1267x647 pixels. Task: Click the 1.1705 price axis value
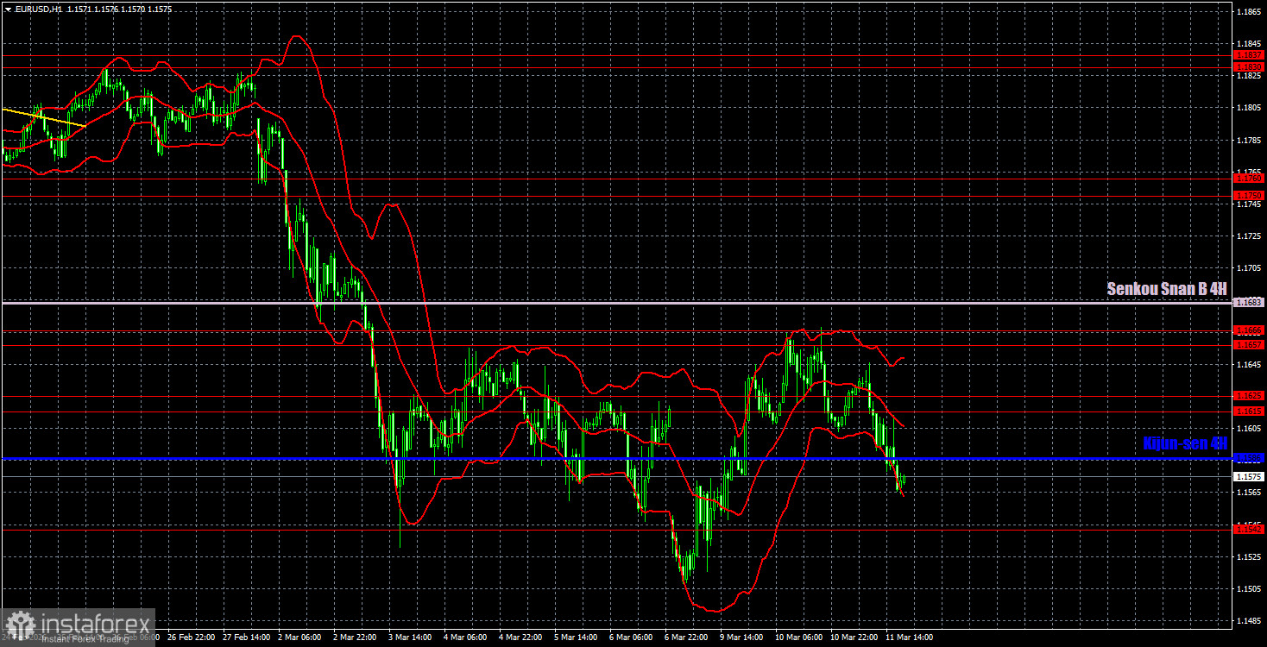point(1249,268)
